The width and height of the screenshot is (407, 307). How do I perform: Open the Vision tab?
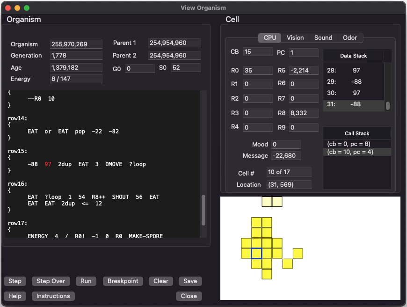coord(295,37)
